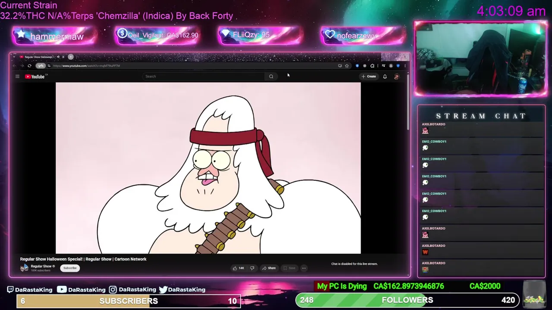Open a new browser tab
This screenshot has height=310, width=552.
point(71,57)
